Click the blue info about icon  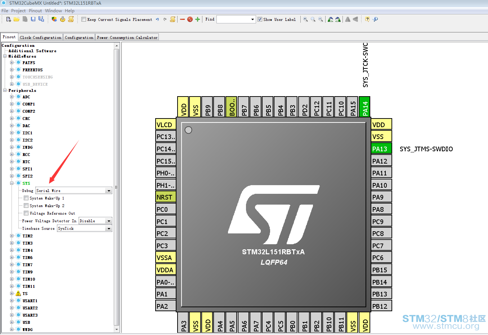point(375,19)
